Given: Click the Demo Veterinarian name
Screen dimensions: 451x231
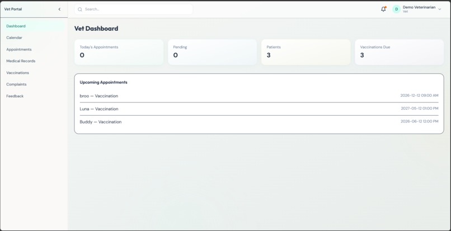Looking at the screenshot, I should (x=419, y=7).
